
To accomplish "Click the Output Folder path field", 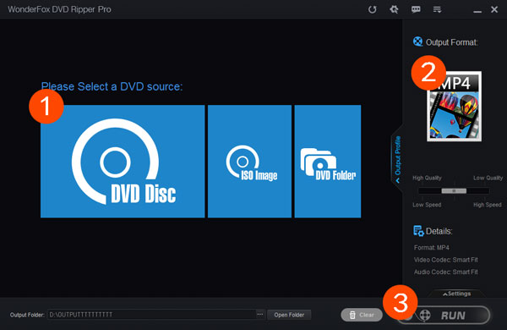I will click(151, 315).
